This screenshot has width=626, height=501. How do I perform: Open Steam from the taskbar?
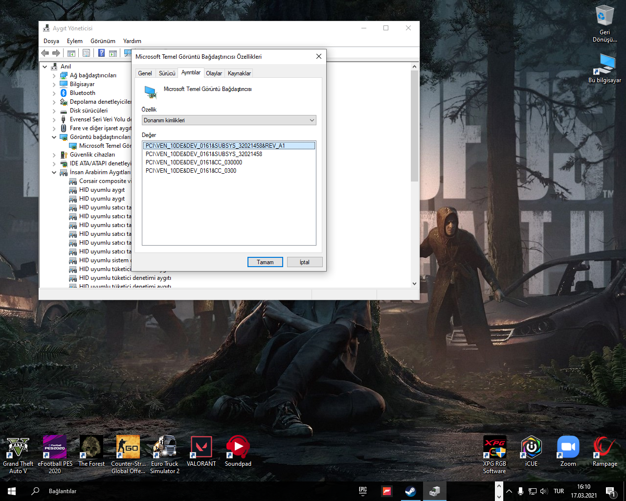pyautogui.click(x=410, y=491)
